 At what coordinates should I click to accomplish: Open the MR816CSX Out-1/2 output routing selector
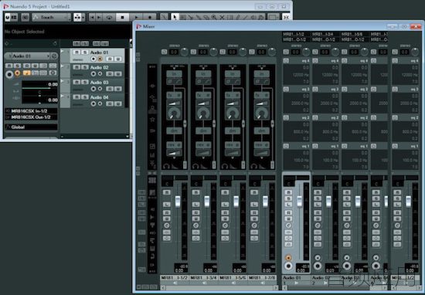point(31,117)
